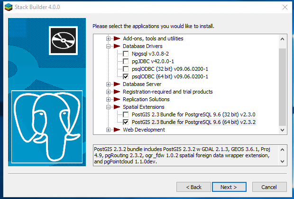Click the disc installer image in sidebar
294x199 pixels.
pyautogui.click(x=64, y=40)
